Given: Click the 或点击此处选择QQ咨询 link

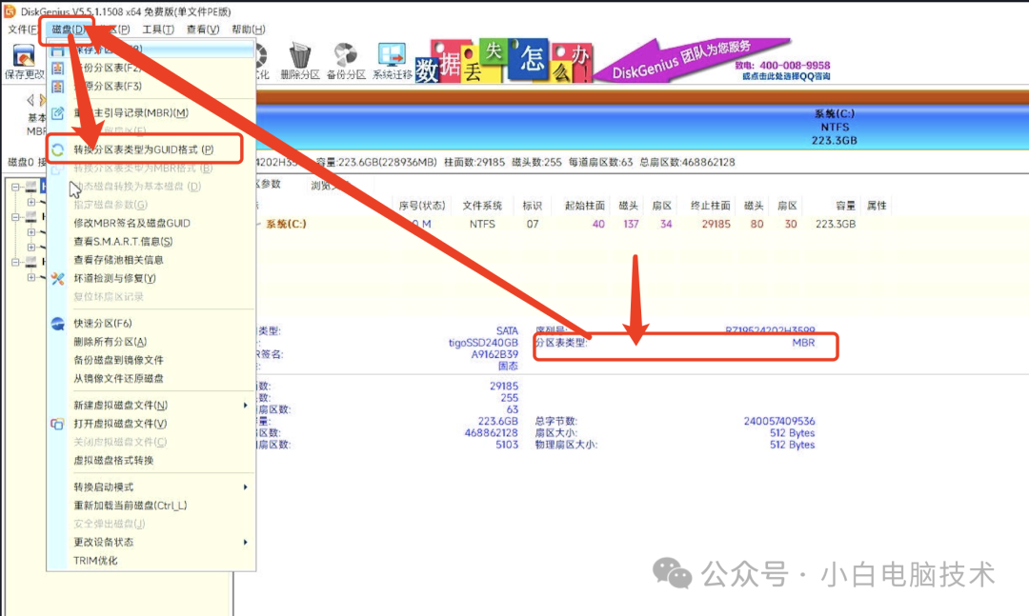Looking at the screenshot, I should [x=786, y=77].
